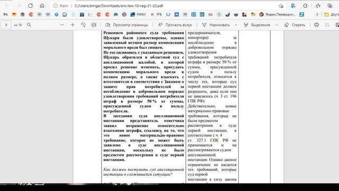Show more bookmarks via the chevron
Screen dimensions: 339x191
coord(317,14)
